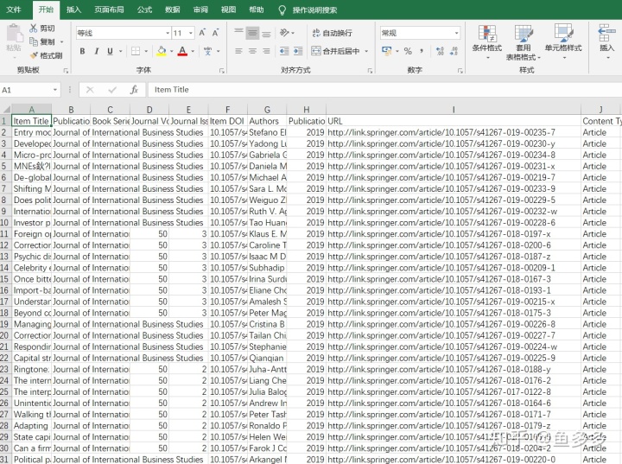Image resolution: width=622 pixels, height=464 pixels.
Task: Toggle underline formatting
Action: click(x=110, y=51)
